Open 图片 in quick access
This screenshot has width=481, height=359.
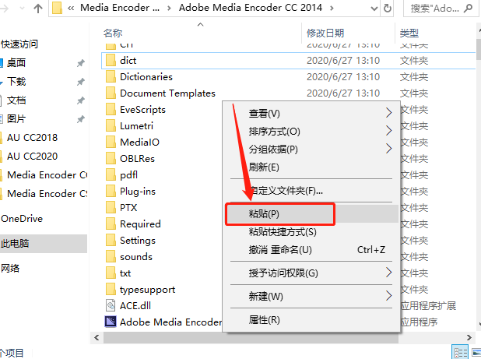16,118
